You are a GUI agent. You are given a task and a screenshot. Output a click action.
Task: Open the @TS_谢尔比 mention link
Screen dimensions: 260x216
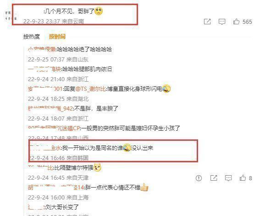click(x=90, y=89)
